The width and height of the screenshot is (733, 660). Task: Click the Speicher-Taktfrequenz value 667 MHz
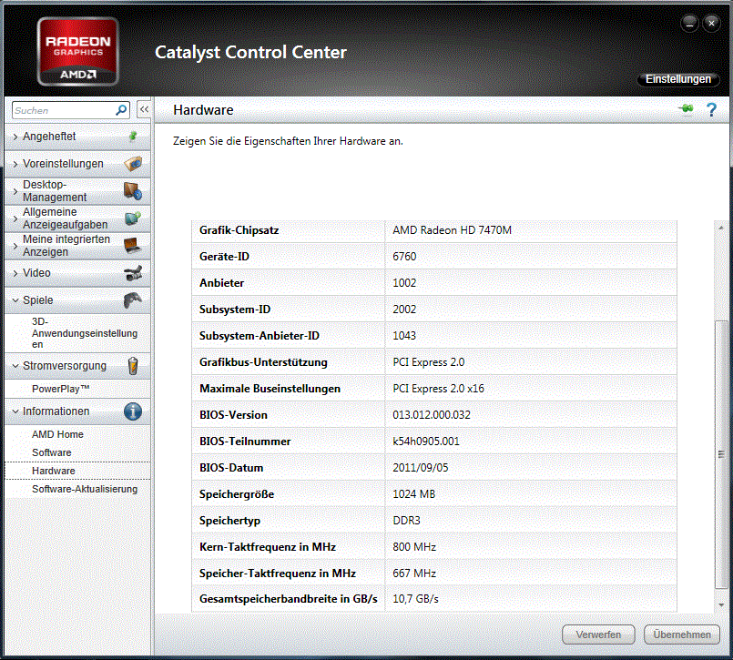pos(414,573)
